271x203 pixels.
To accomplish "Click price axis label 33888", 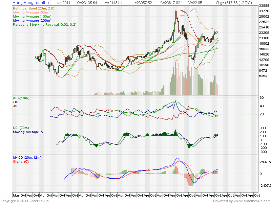I will (x=264, y=6).
